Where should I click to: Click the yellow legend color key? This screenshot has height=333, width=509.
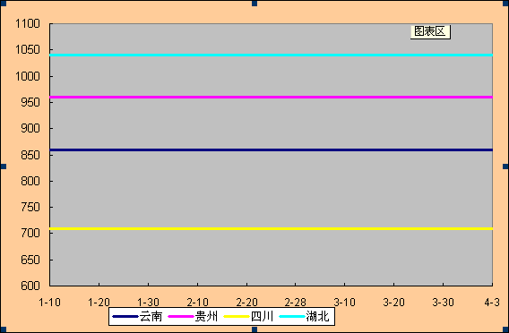pos(237,317)
